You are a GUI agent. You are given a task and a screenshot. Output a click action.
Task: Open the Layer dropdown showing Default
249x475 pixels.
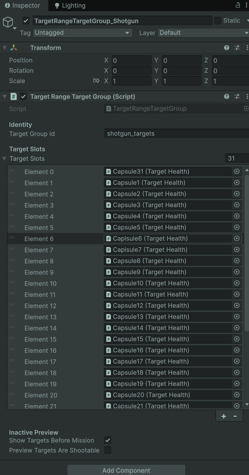[203, 33]
